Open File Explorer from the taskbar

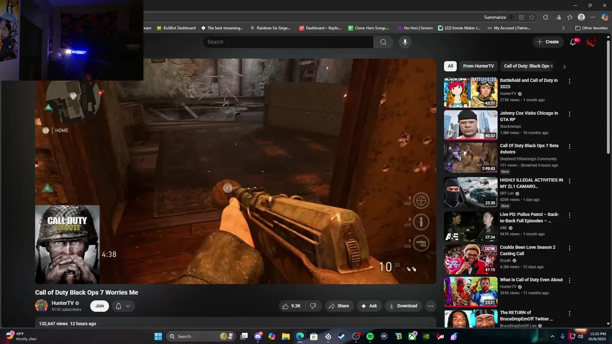(x=285, y=336)
